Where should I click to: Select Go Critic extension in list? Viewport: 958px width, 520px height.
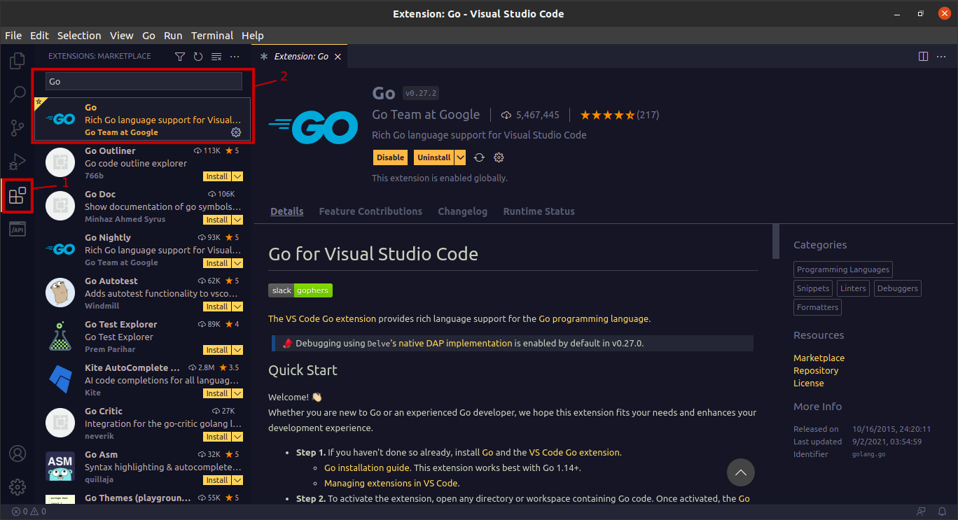tap(144, 423)
